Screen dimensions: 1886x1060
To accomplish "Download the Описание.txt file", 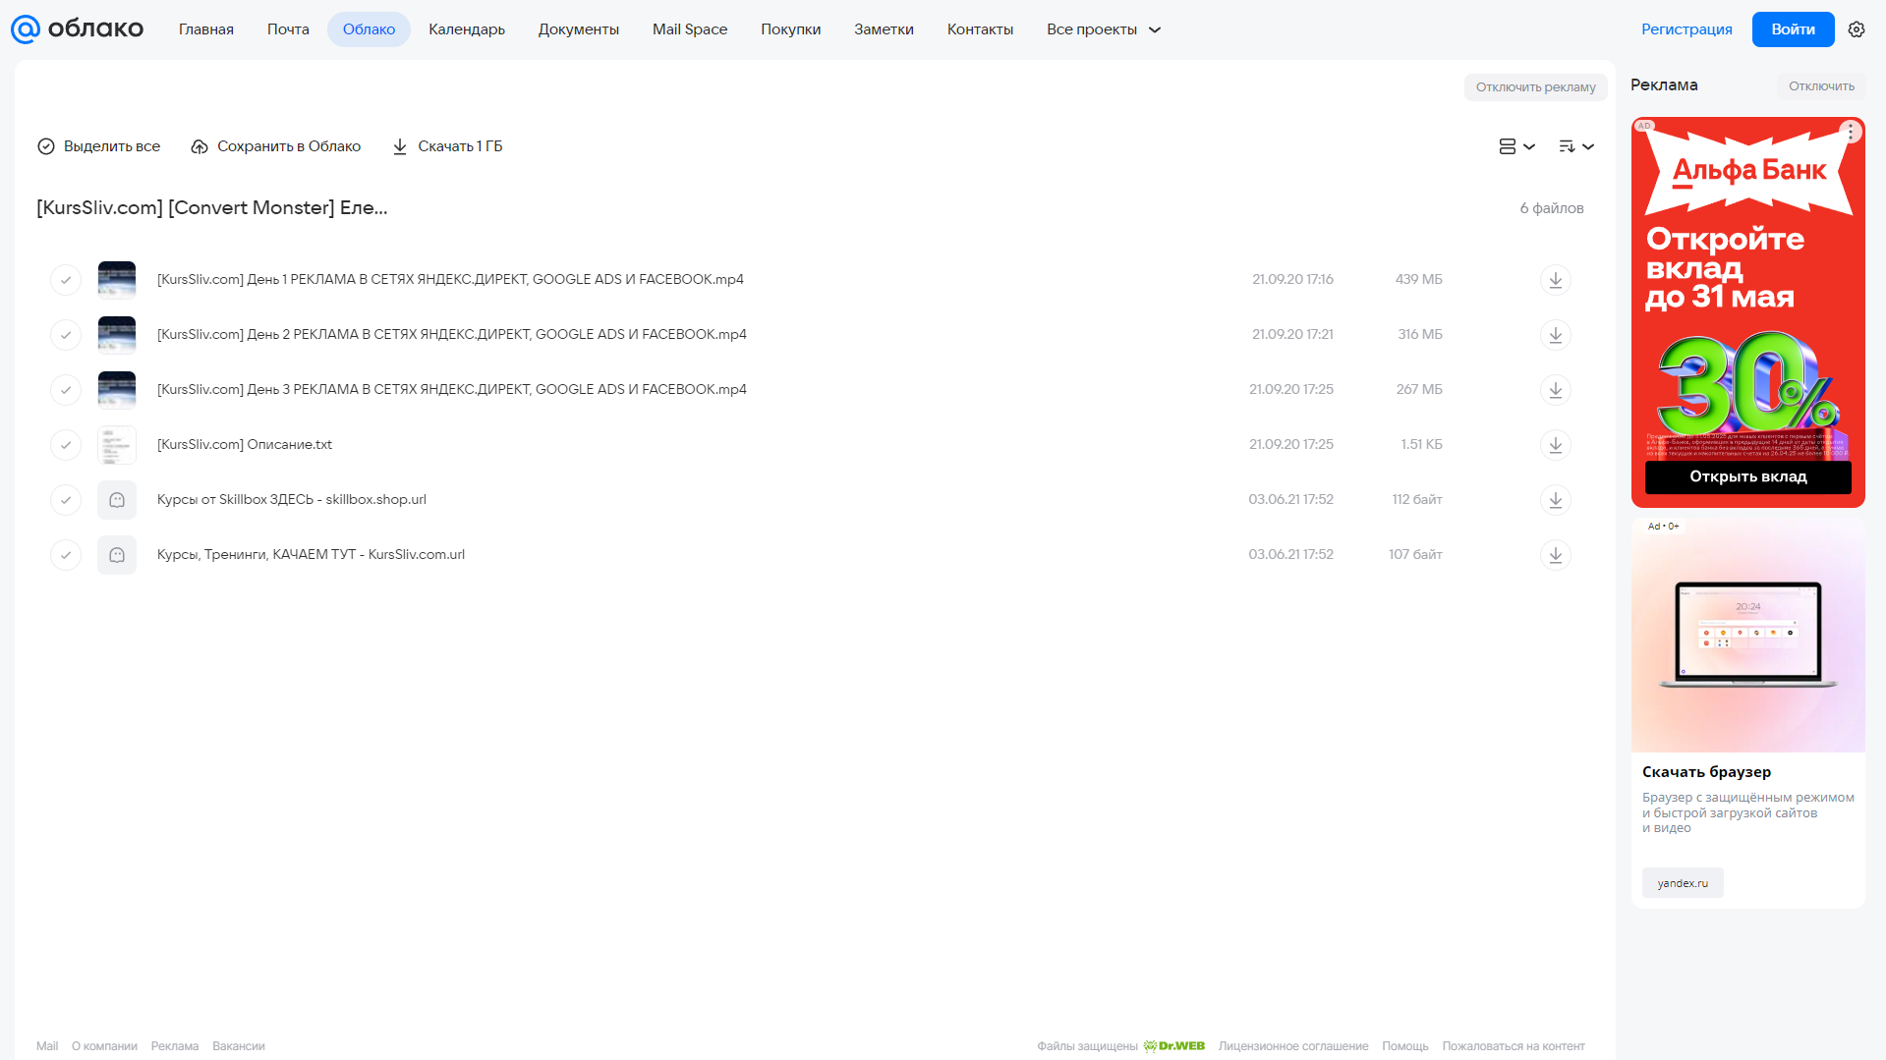I will click(1555, 445).
